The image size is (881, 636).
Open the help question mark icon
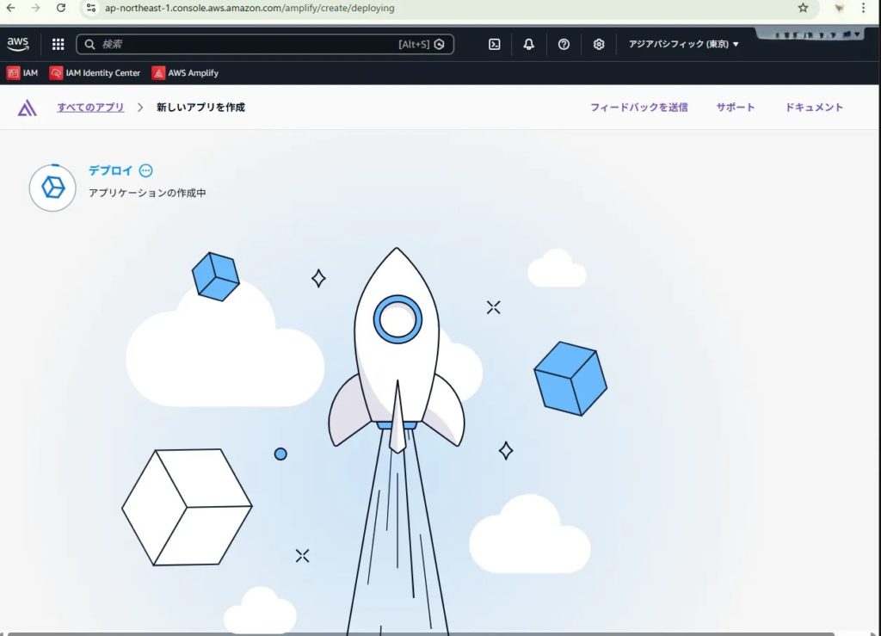564,44
